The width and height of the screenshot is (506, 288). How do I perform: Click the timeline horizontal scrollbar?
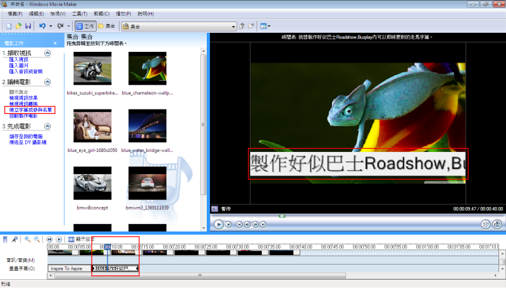200,275
